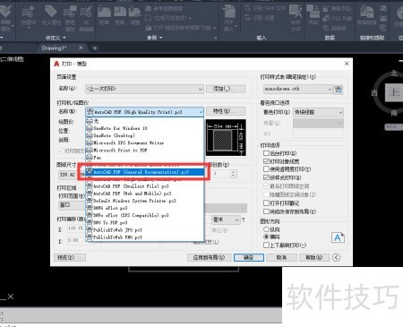
Task: Open page setup name dropdown
Action: tap(201, 89)
